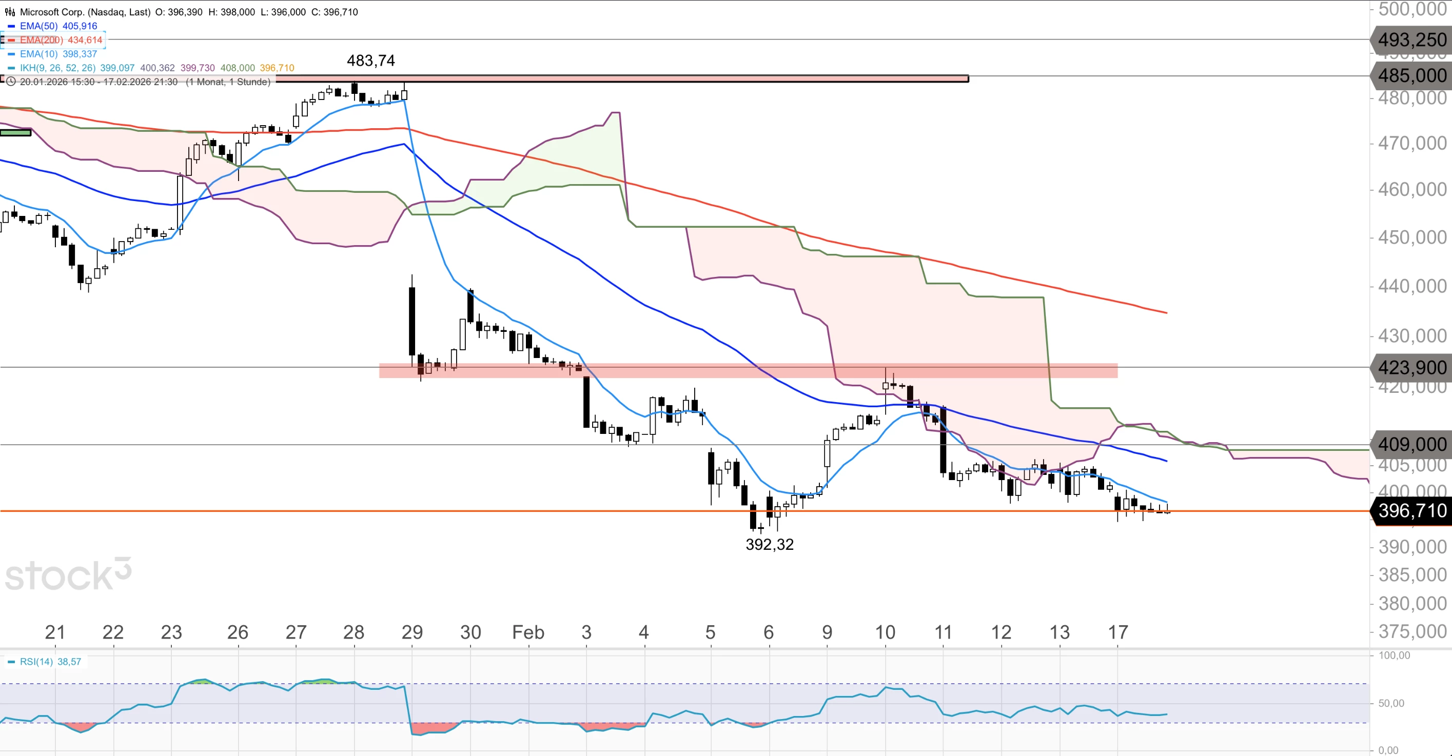Image resolution: width=1452 pixels, height=756 pixels.
Task: Open the IKH(9, 26, 52, 26) indicator settings
Action: (57, 68)
